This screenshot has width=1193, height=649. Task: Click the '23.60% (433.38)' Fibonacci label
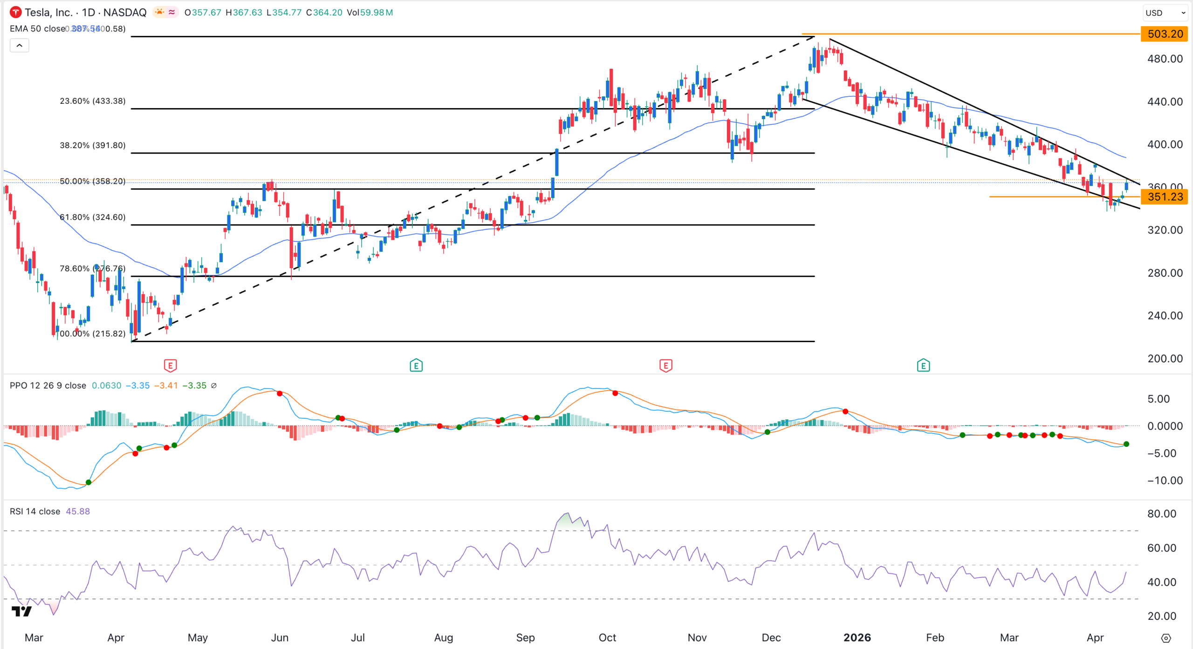point(93,101)
